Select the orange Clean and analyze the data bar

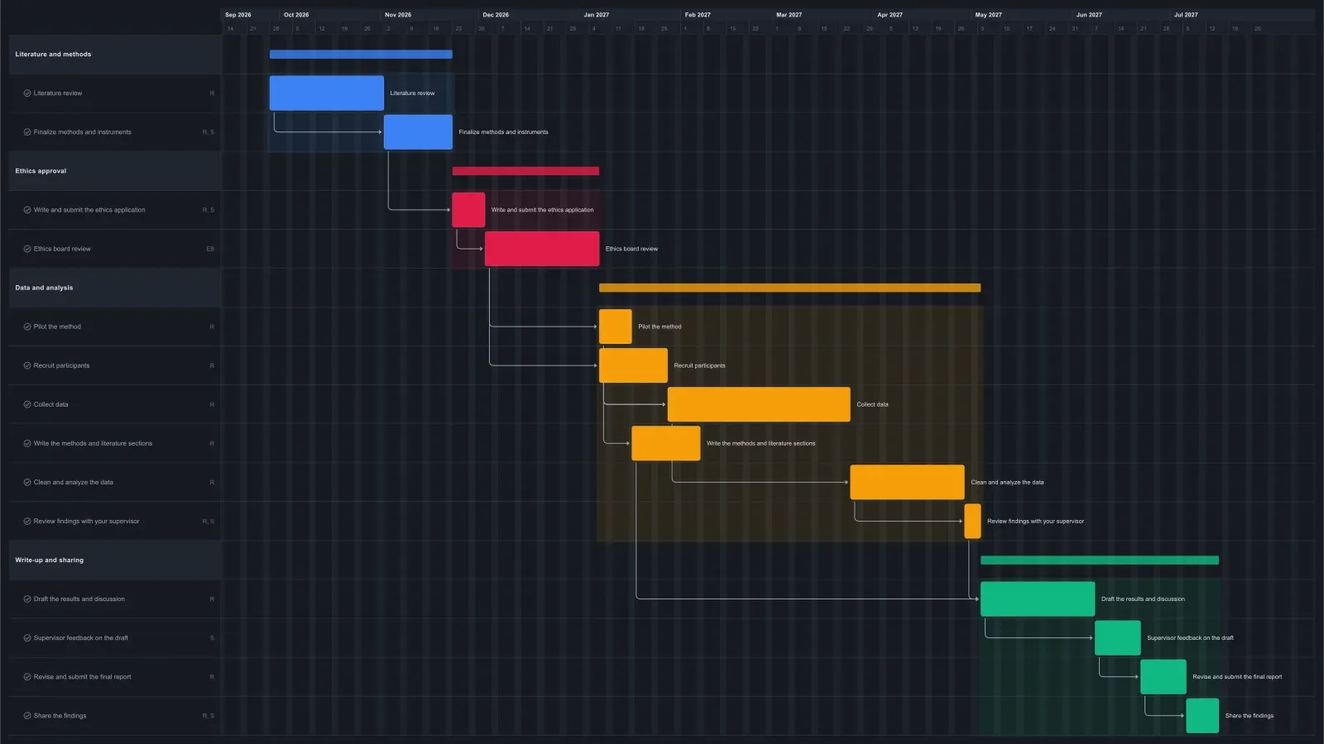pyautogui.click(x=907, y=482)
